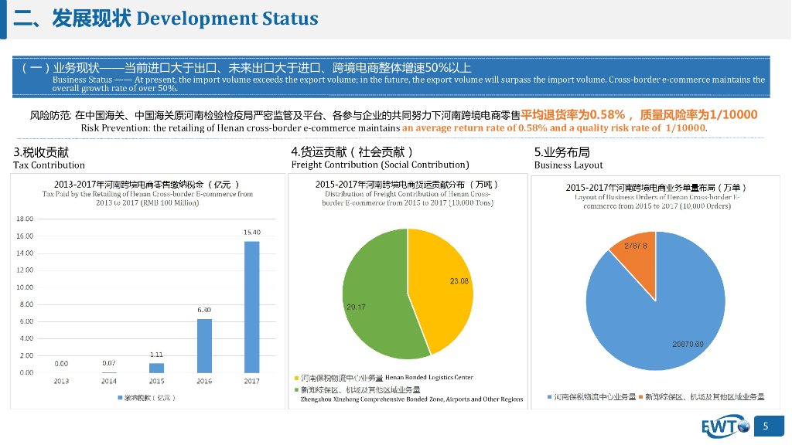Click the 'Freight Contribution (Social Contribution)' heading
Viewport: 792px width, 445px height.
pos(380,165)
